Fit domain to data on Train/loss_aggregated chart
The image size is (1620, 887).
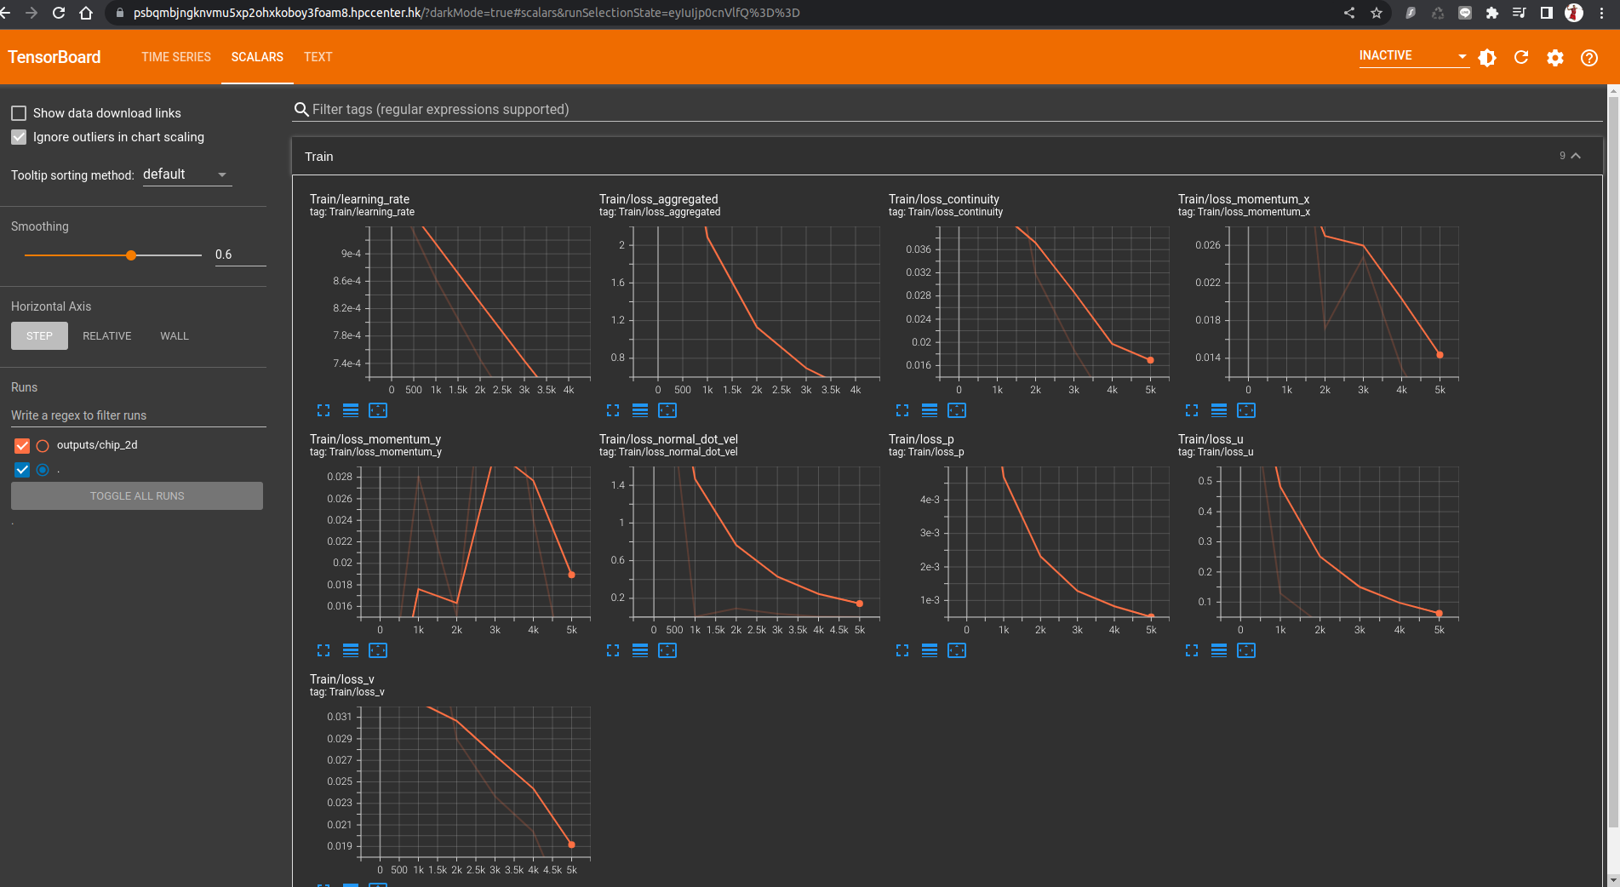click(667, 410)
